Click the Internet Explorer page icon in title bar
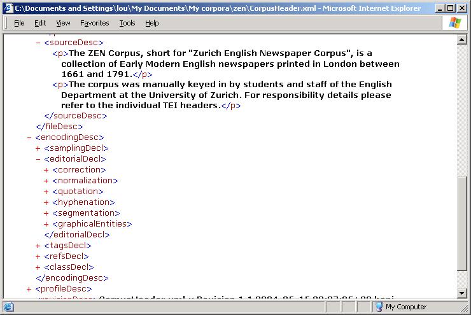This screenshot has width=471, height=315. click(x=7, y=8)
